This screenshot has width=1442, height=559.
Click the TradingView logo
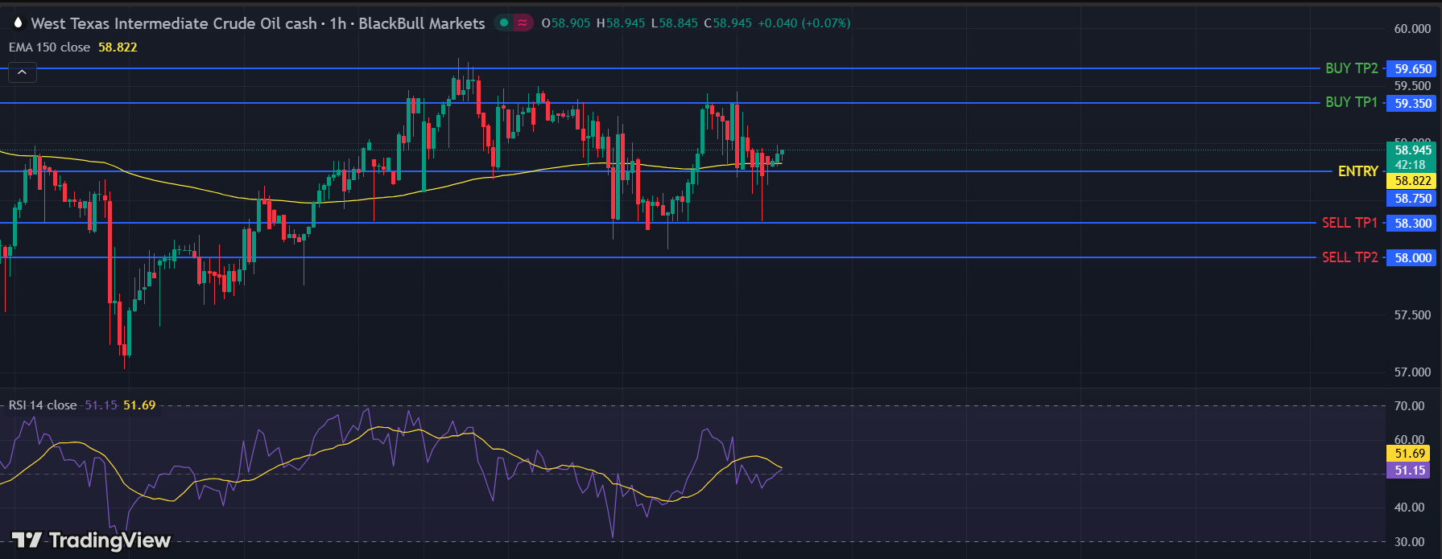point(91,541)
